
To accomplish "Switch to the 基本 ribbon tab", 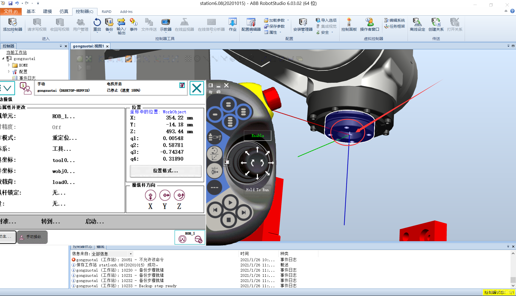I will (x=31, y=12).
